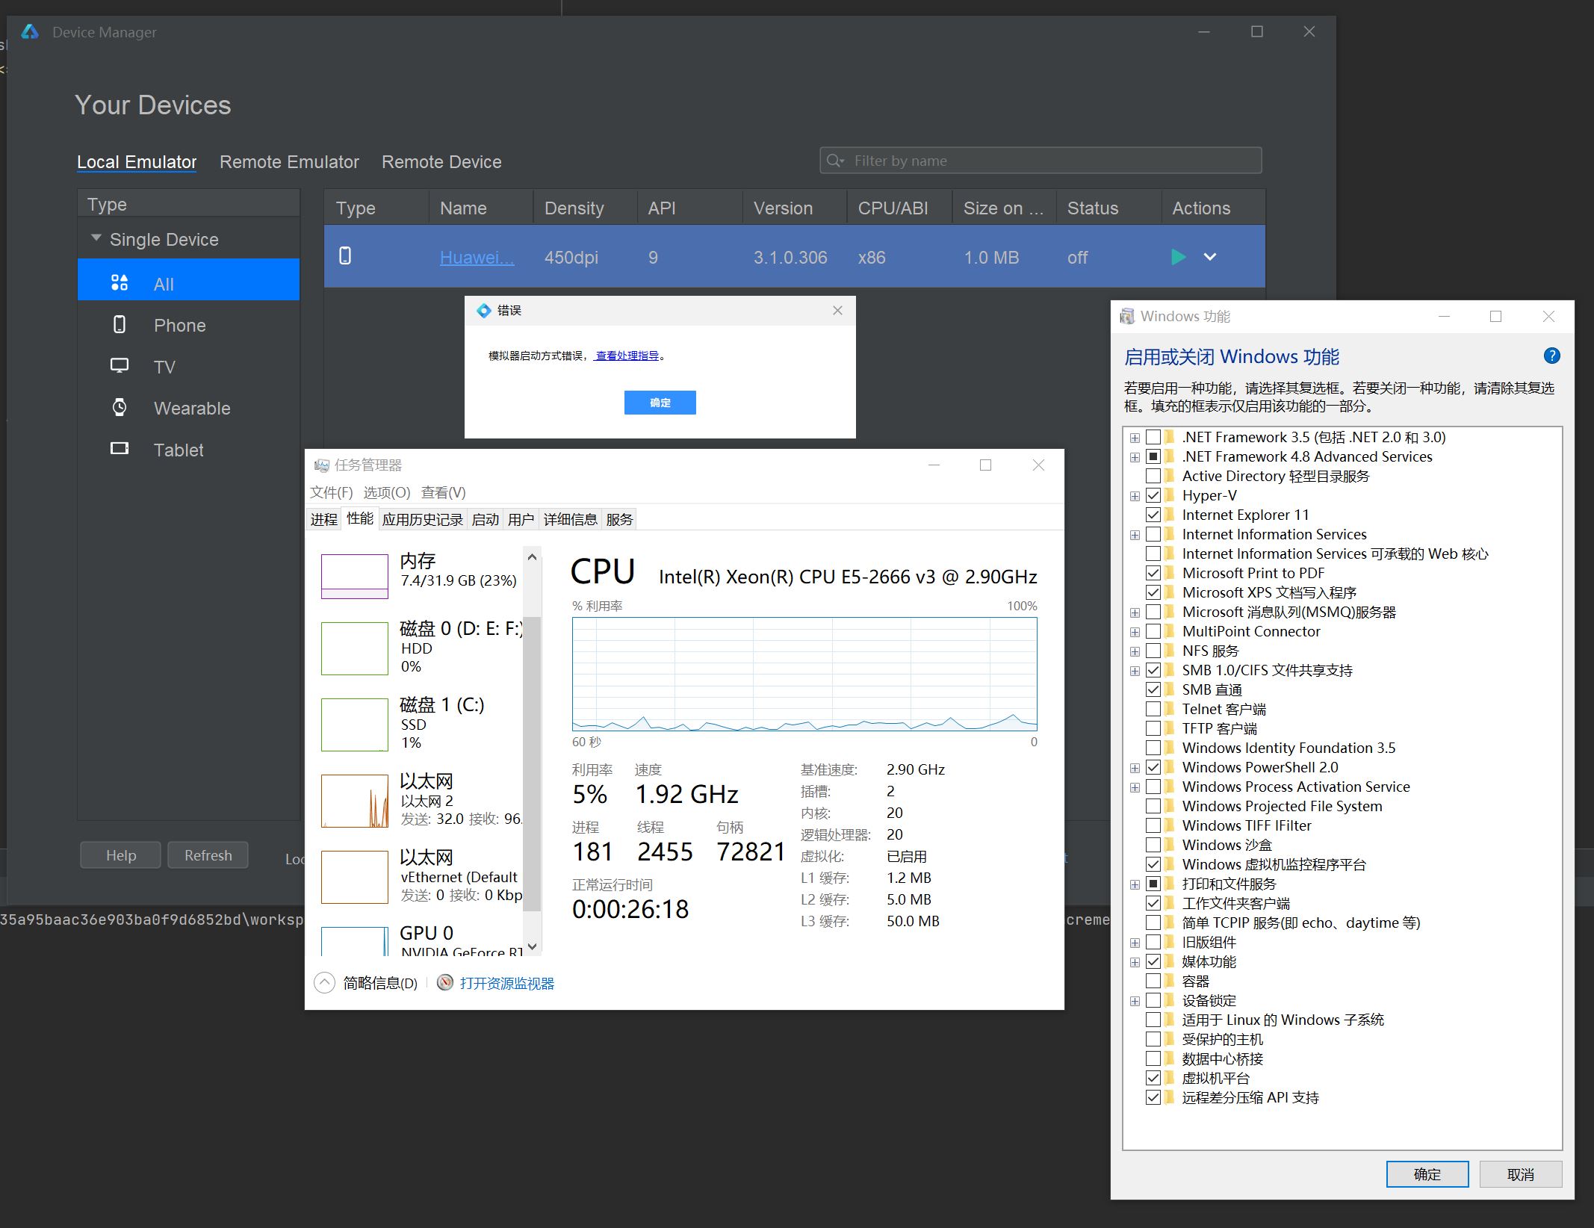
Task: Enable the Windows 沙盒 checkbox
Action: pyautogui.click(x=1153, y=845)
